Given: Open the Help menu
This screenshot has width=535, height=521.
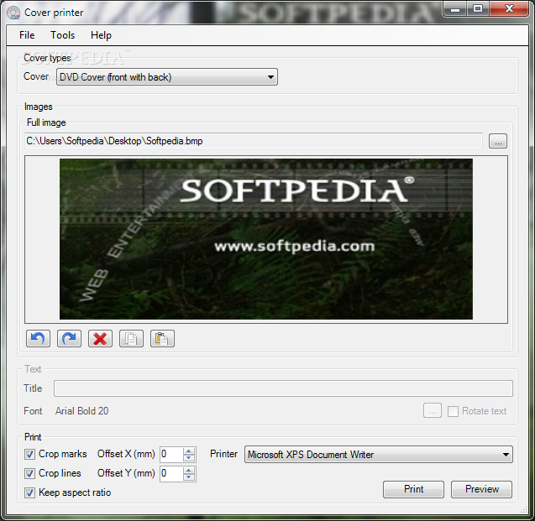Looking at the screenshot, I should point(101,35).
